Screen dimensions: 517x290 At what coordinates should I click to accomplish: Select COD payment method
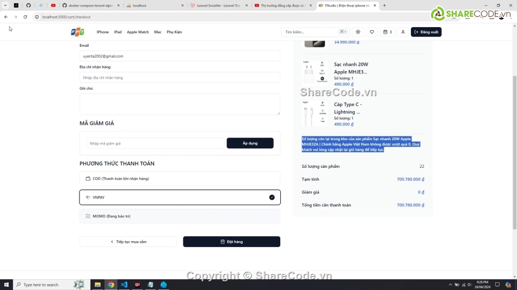[180, 179]
